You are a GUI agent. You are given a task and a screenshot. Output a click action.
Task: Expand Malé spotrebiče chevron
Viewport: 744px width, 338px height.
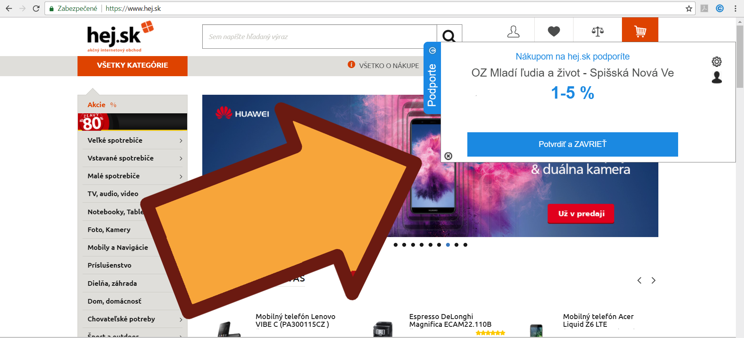pyautogui.click(x=181, y=176)
